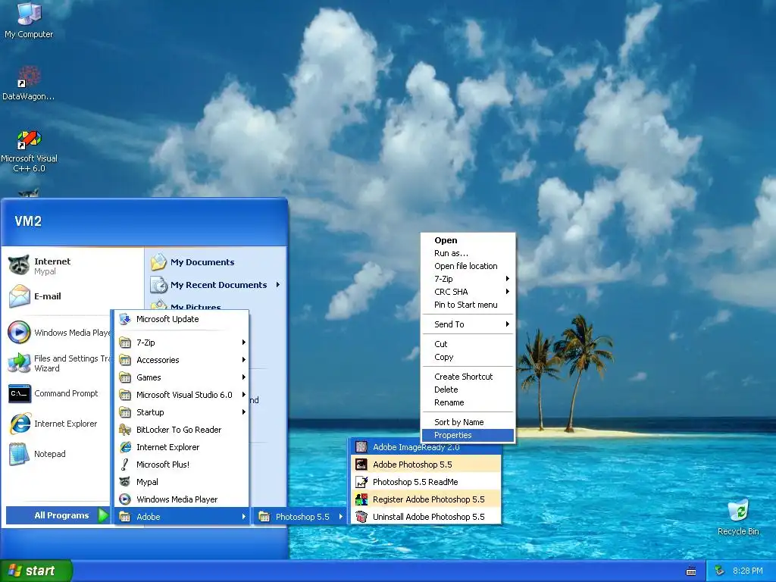Viewport: 776px width, 582px height.
Task: Select Run as... in context menu
Action: coord(468,253)
